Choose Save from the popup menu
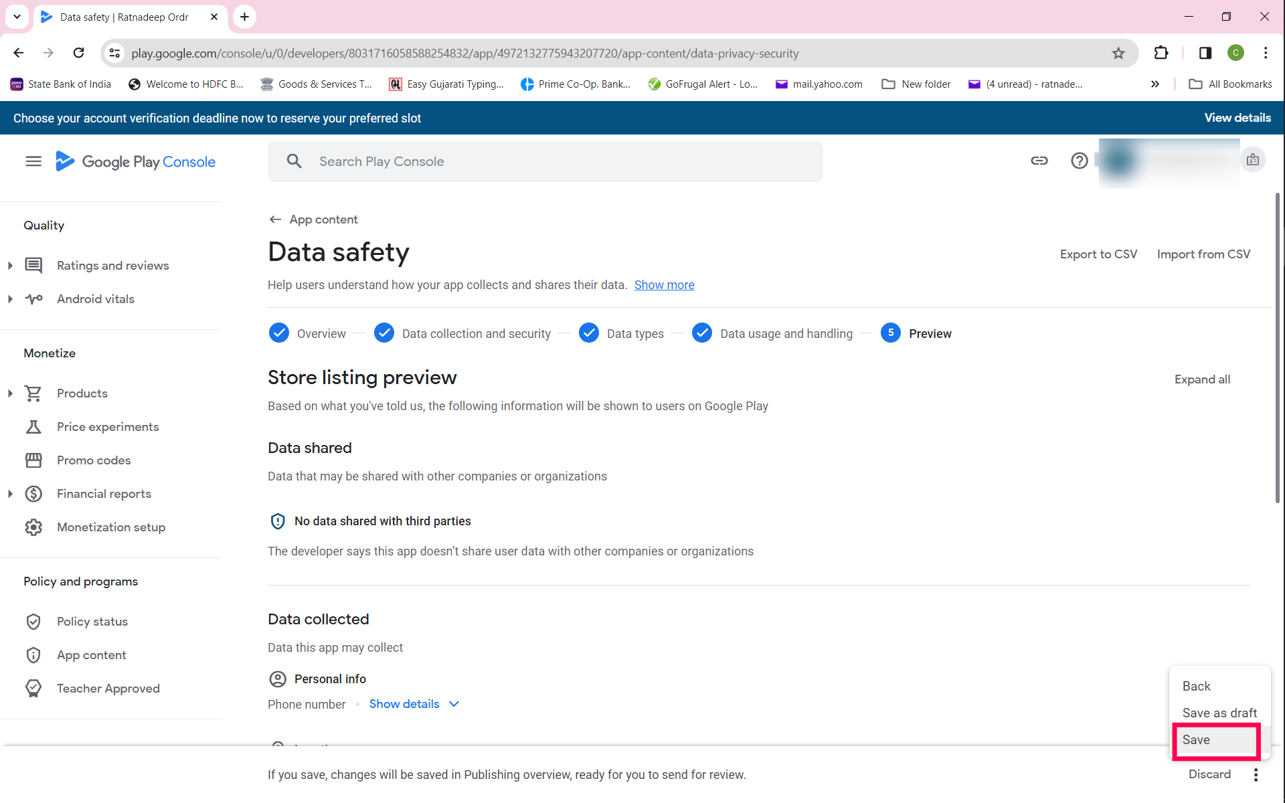The height and width of the screenshot is (803, 1285). tap(1196, 740)
